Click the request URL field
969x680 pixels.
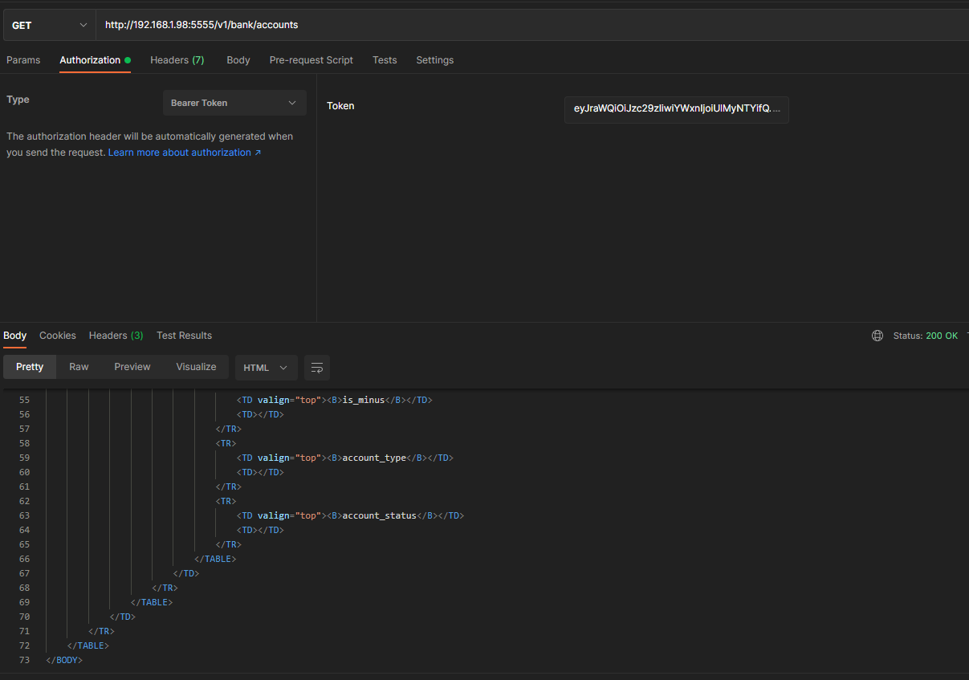(x=530, y=25)
